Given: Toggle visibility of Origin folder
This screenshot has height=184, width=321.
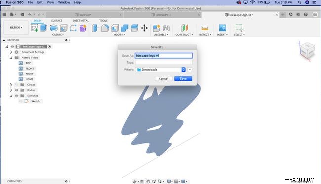Looking at the screenshot, I should [x=17, y=85].
